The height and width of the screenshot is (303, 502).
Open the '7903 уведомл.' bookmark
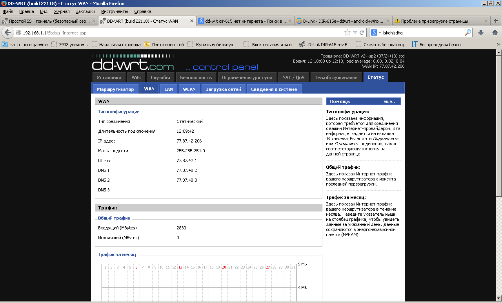[x=69, y=45]
